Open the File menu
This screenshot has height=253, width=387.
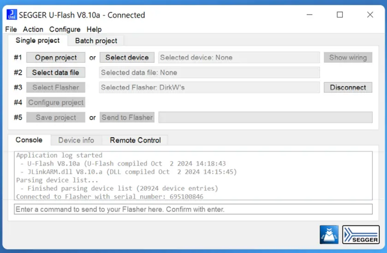coord(11,30)
